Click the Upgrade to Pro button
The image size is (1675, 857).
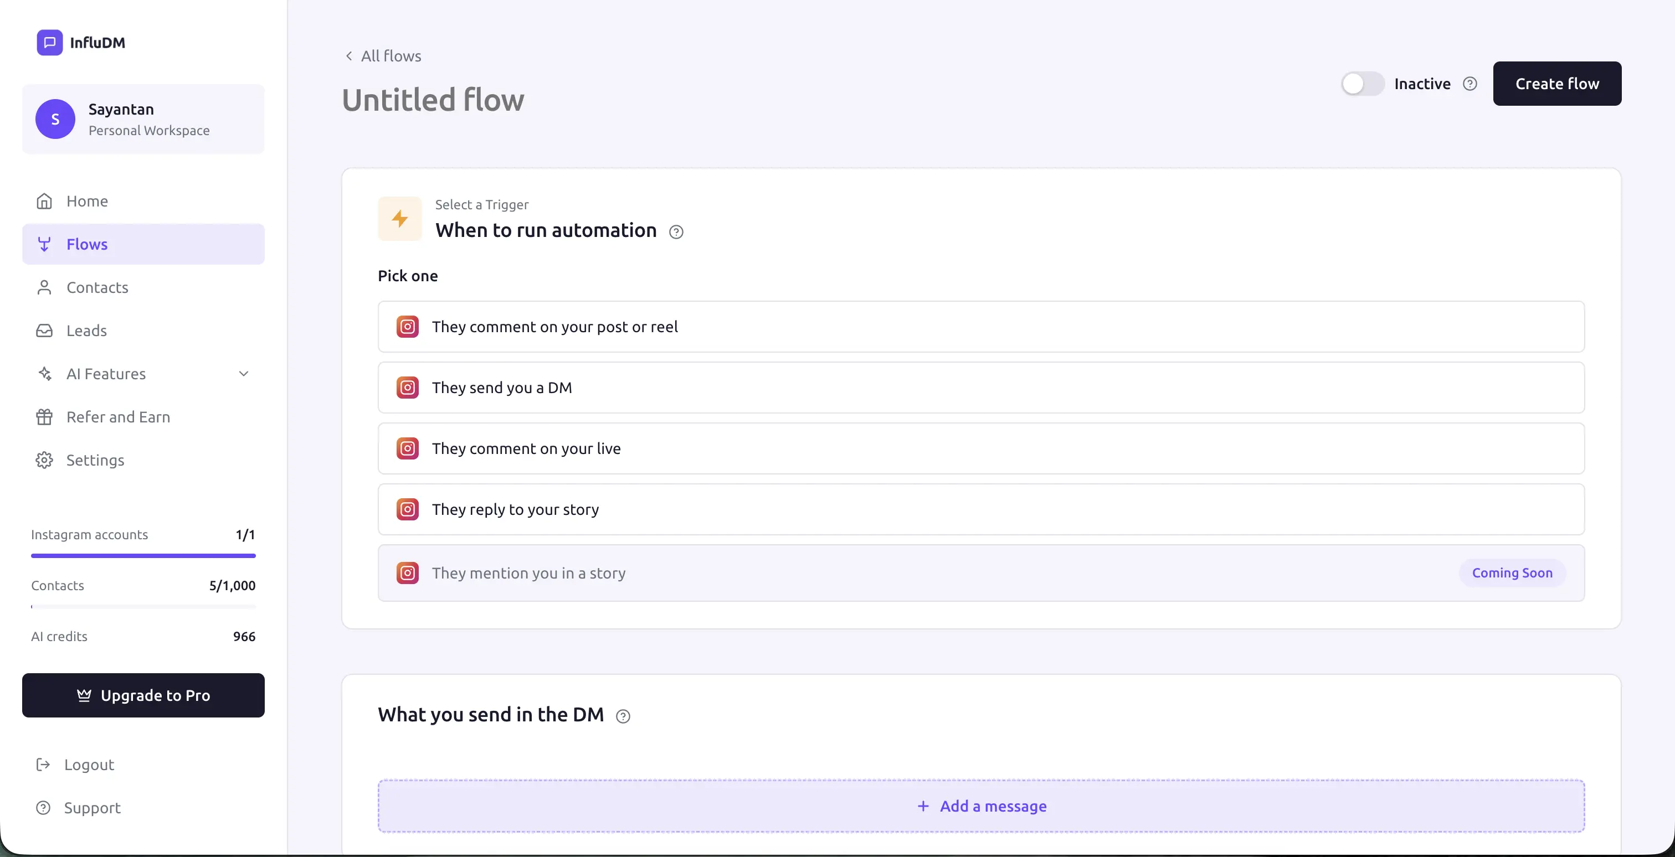(x=143, y=695)
